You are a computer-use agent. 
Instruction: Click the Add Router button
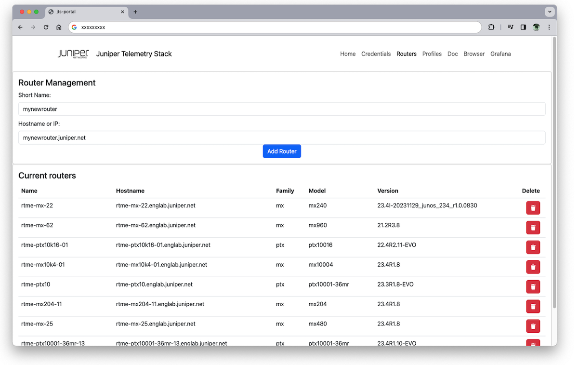pos(282,151)
